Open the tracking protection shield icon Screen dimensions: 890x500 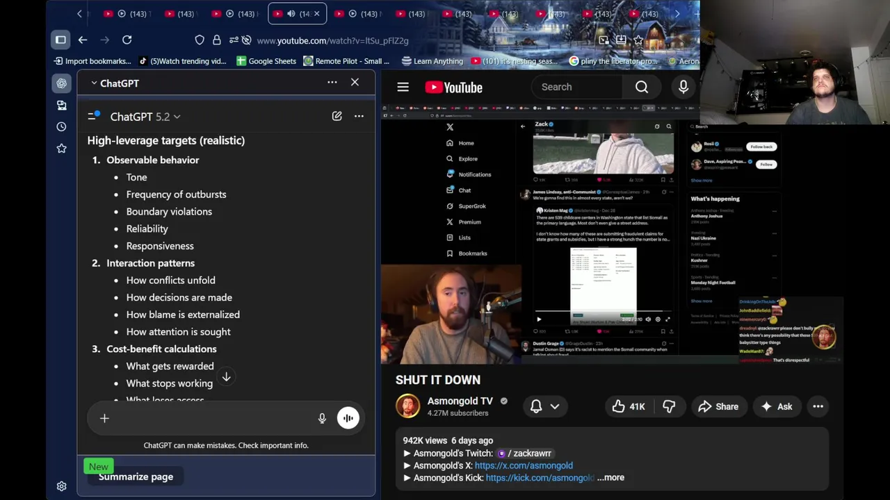click(x=200, y=40)
